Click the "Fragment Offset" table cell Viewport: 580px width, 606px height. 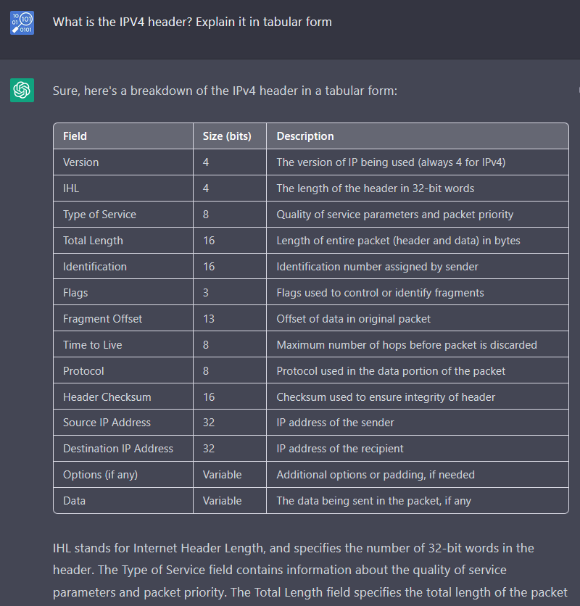pos(102,319)
